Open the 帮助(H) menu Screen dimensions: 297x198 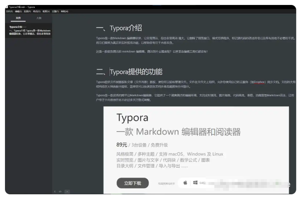pyautogui.click(x=65, y=12)
